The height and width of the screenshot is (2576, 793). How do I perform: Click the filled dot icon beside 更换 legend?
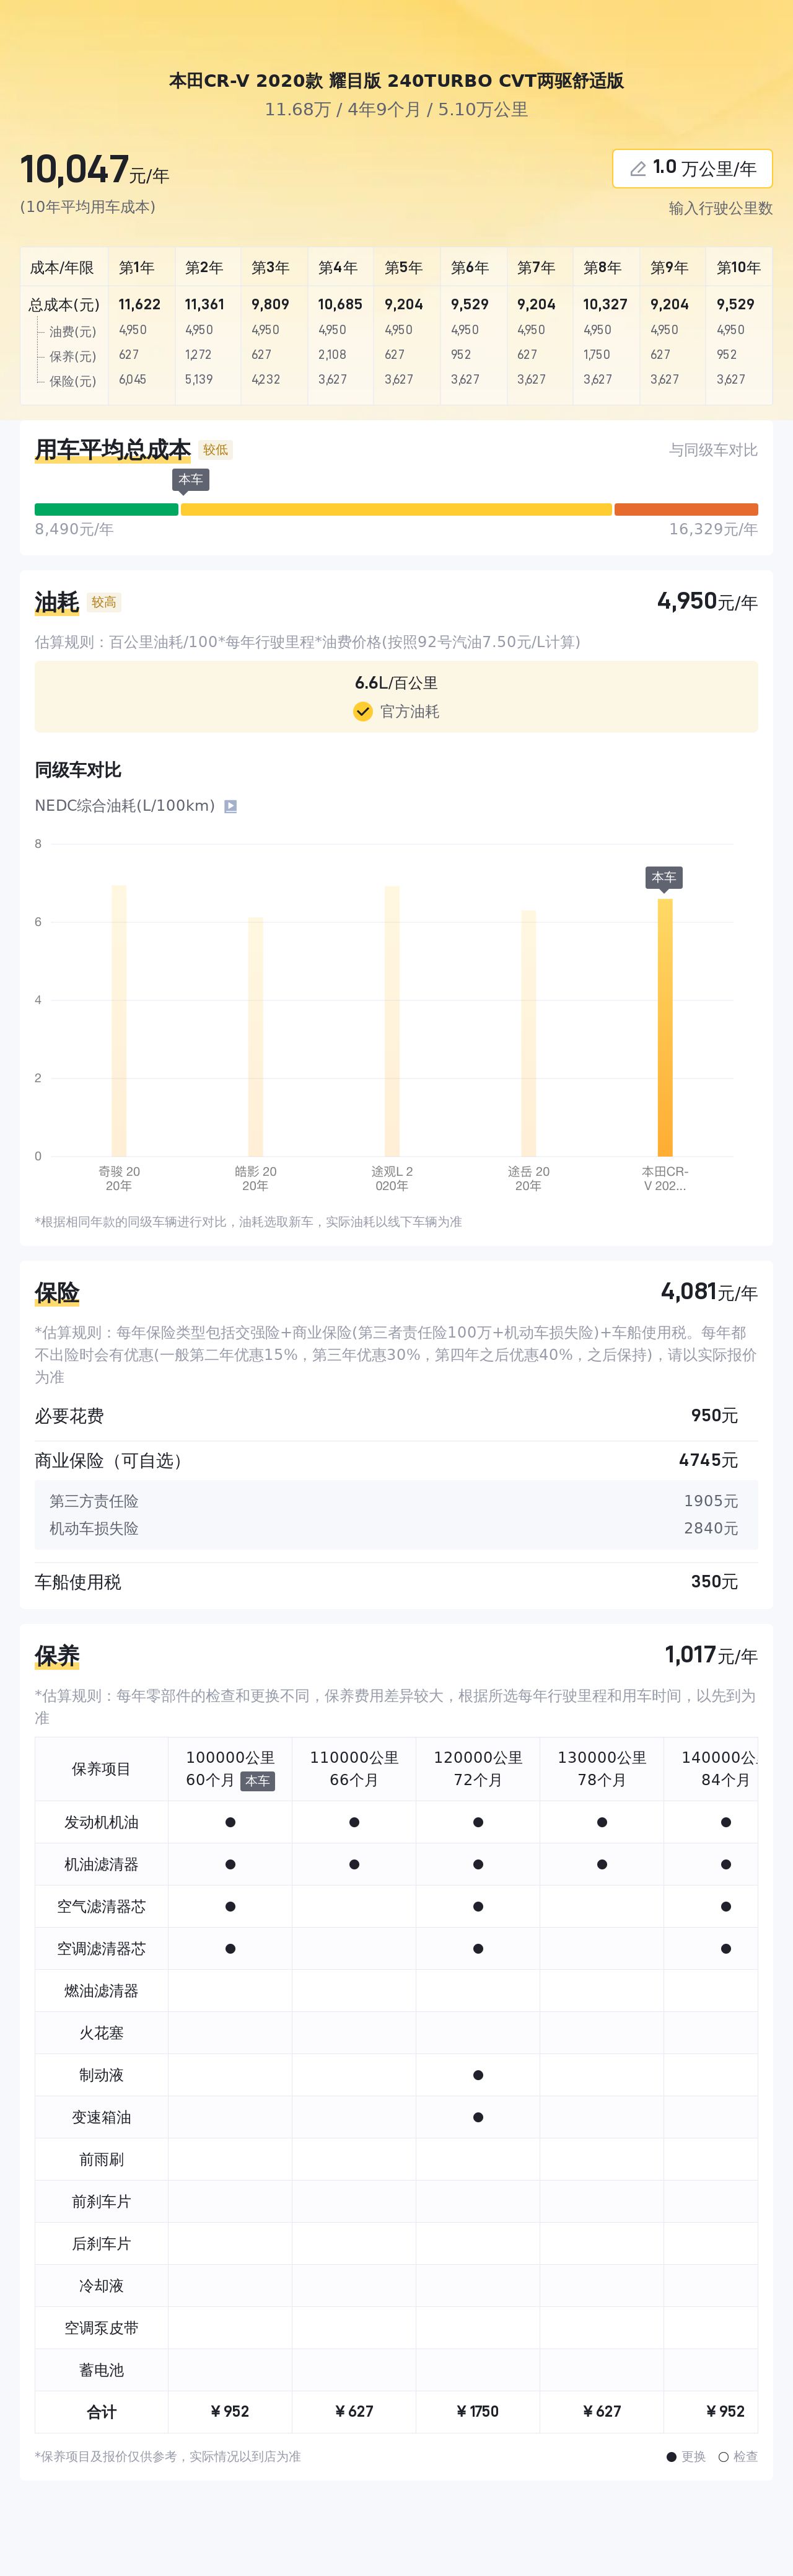(671, 2456)
